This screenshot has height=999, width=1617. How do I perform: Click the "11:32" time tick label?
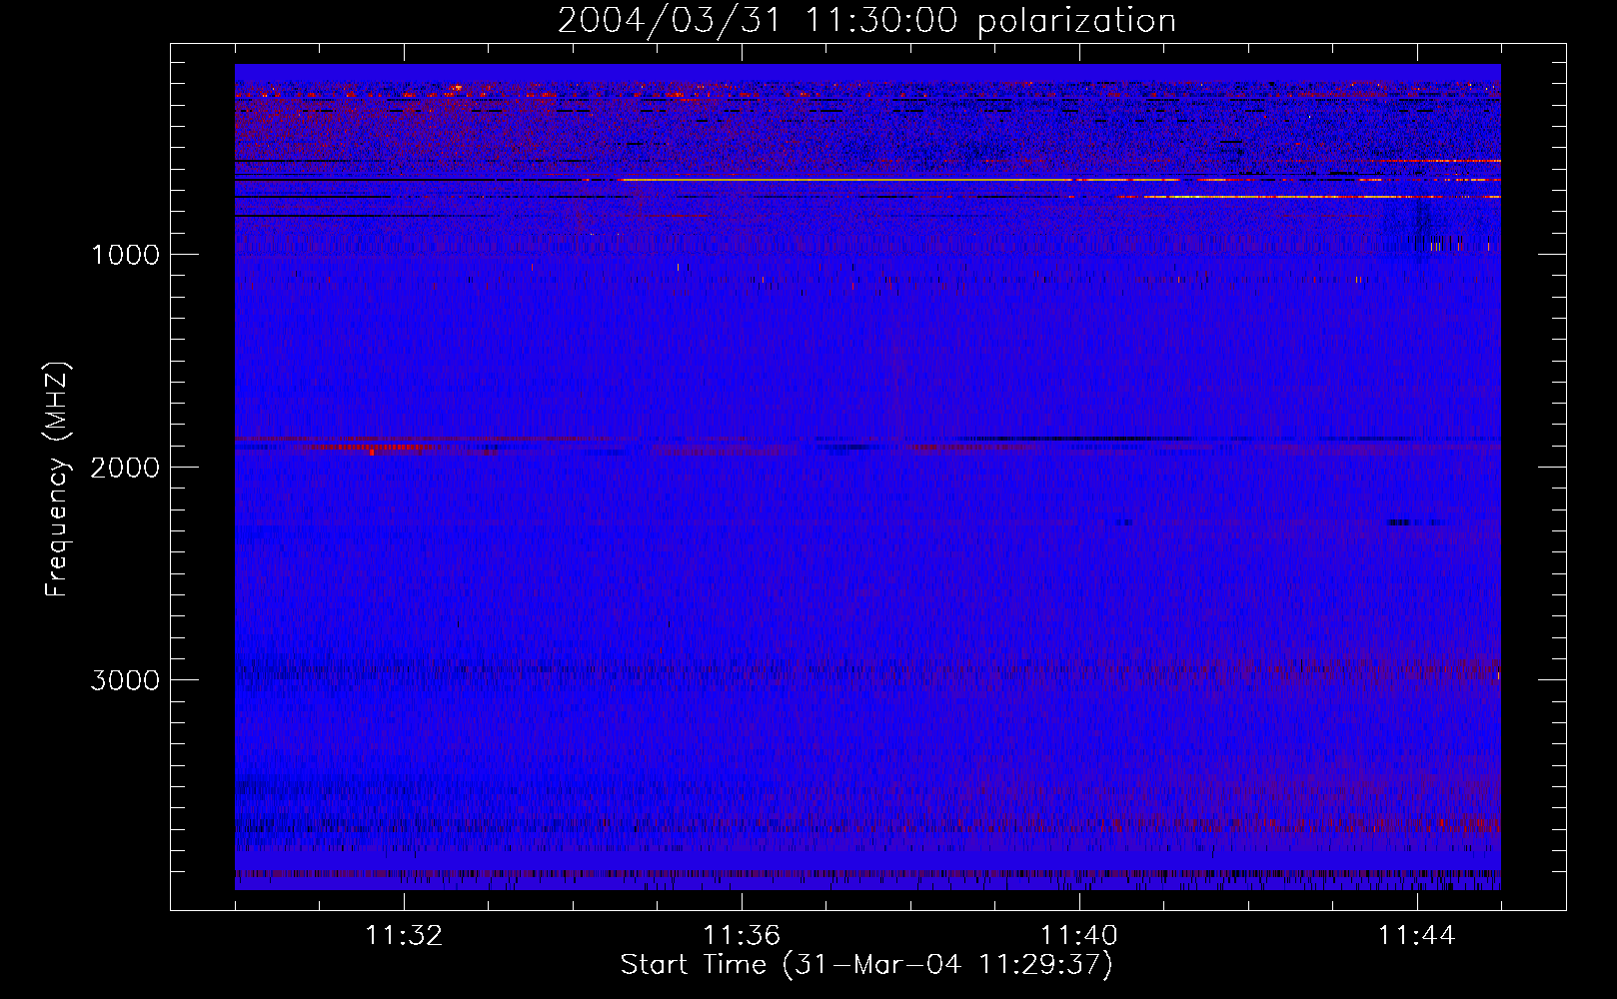click(404, 936)
